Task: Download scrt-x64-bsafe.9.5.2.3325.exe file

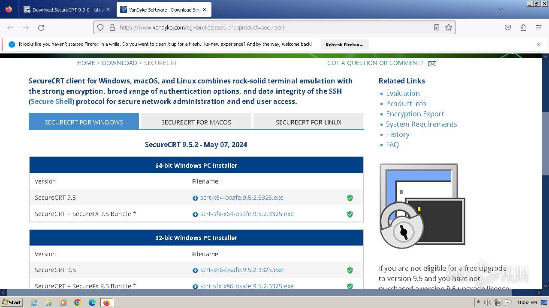Action: 242,198
